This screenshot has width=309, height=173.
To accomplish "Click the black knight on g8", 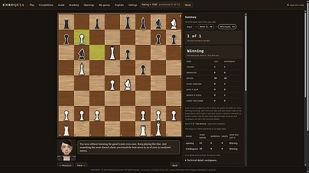I will click(x=158, y=24).
